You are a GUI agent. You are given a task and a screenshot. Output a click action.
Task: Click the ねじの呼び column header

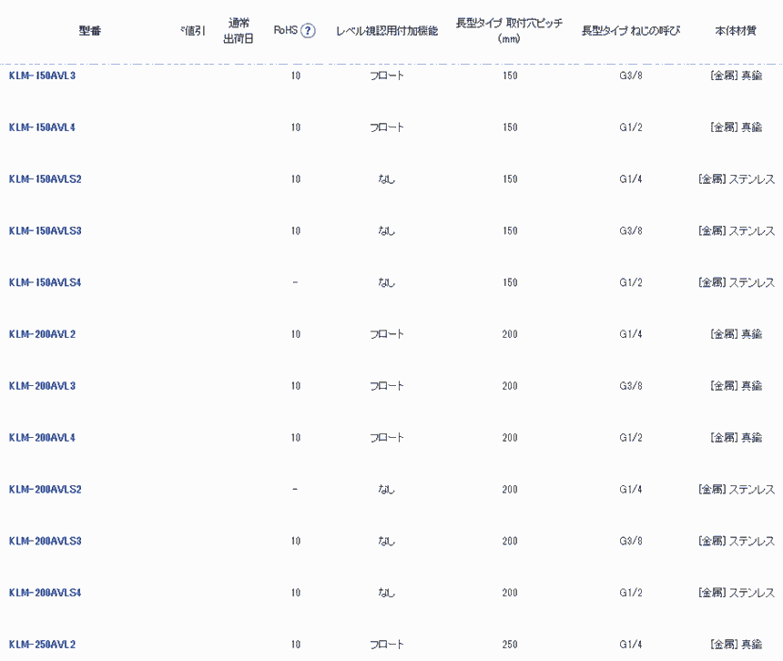point(631,31)
